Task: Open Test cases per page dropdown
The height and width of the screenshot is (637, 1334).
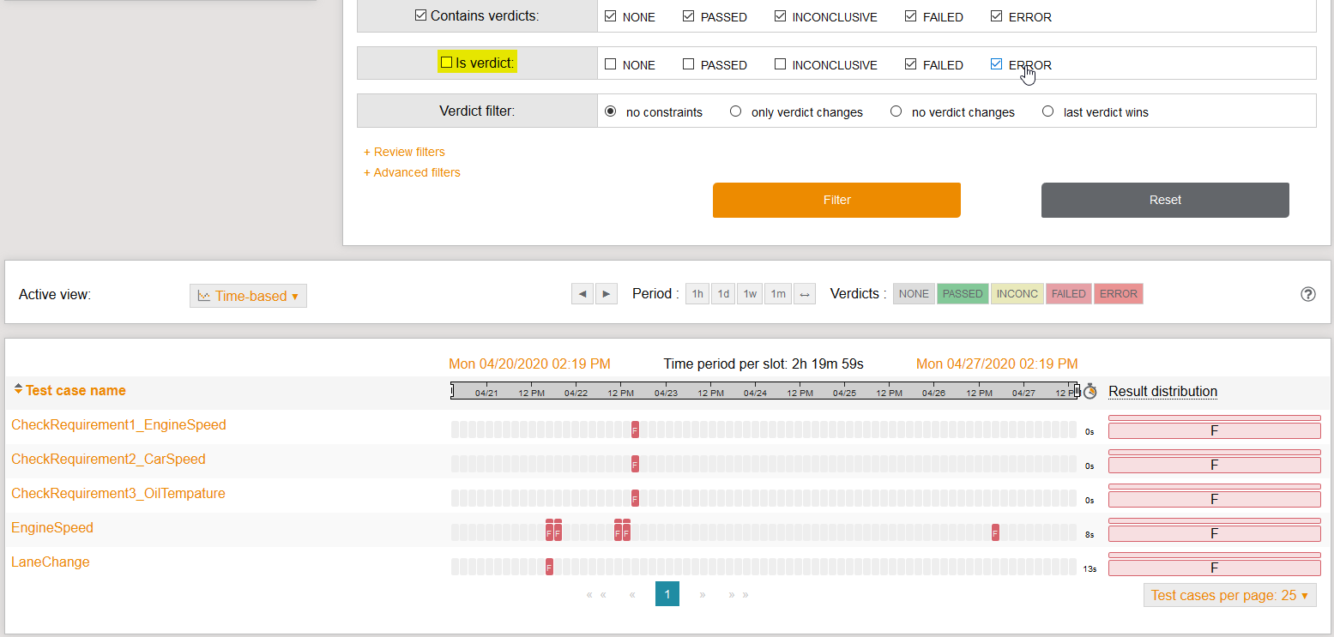Action: pyautogui.click(x=1229, y=595)
